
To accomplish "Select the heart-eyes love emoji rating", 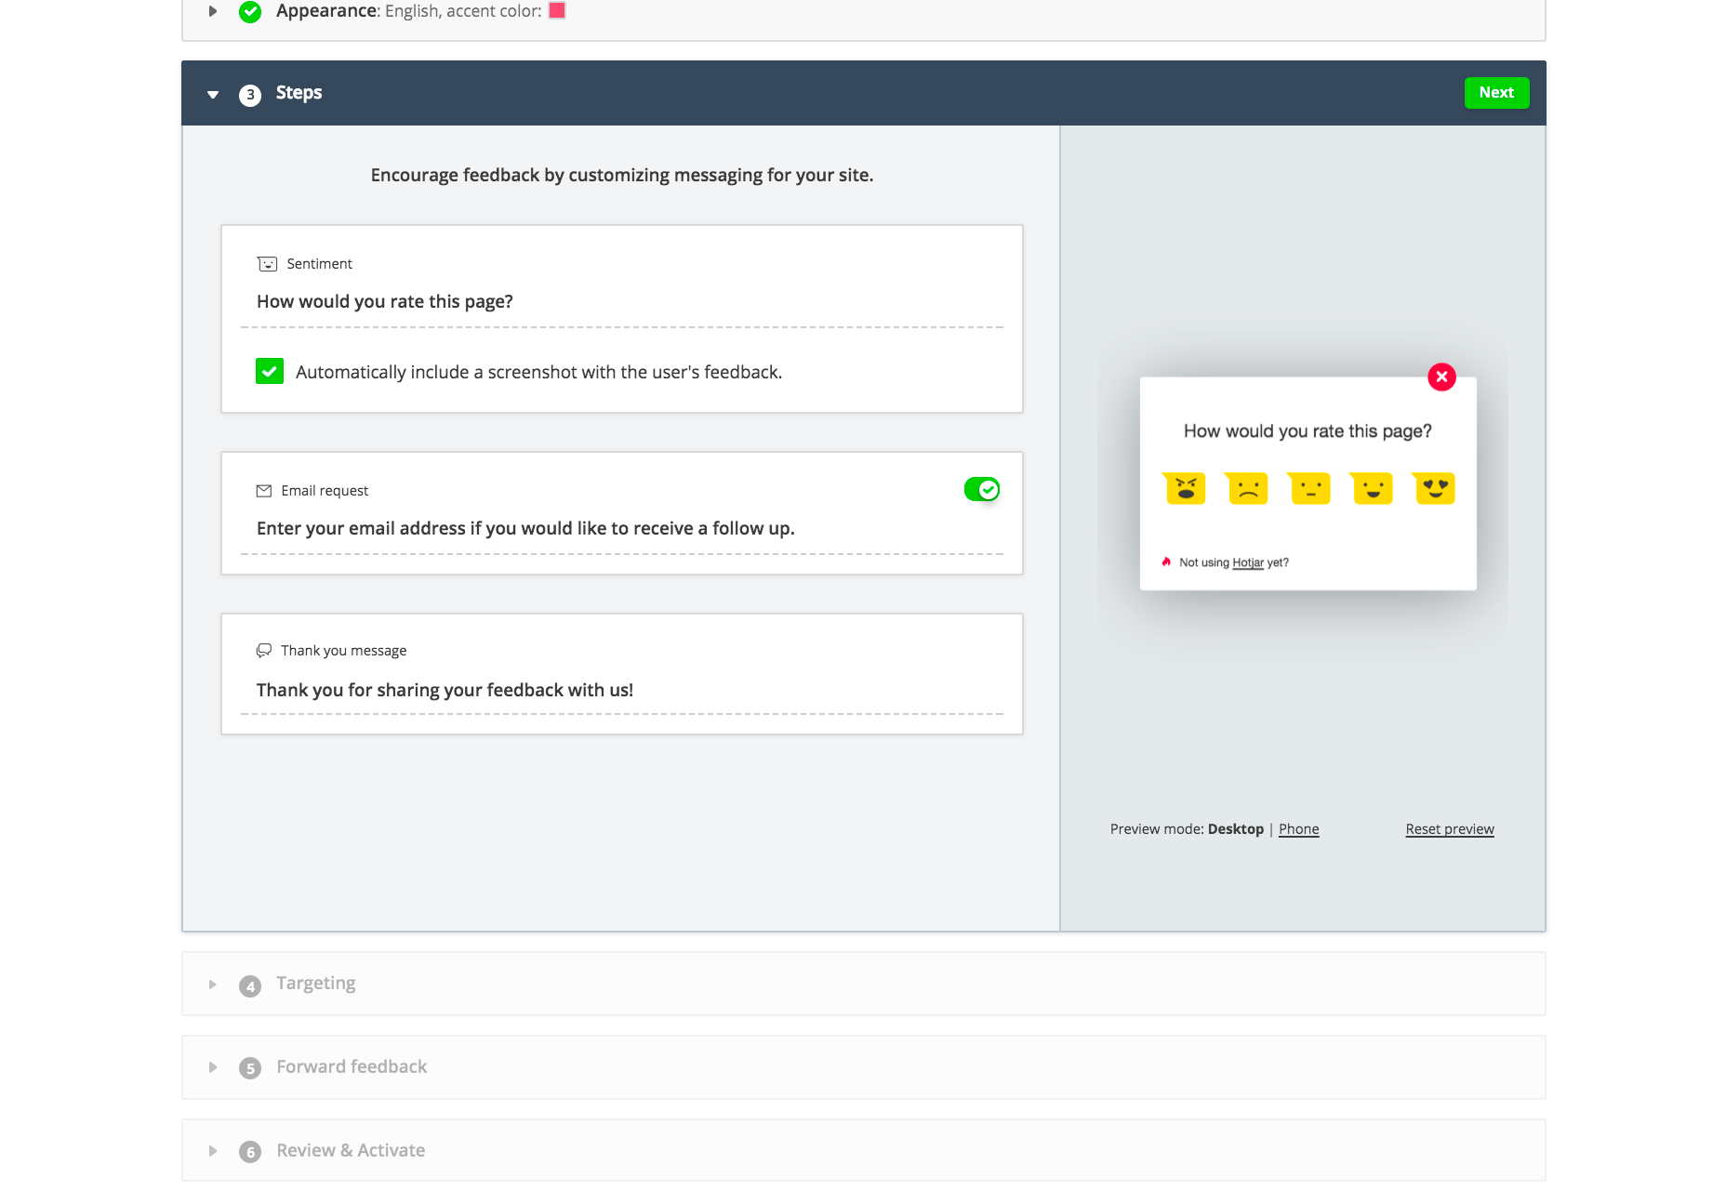I will 1434,488.
